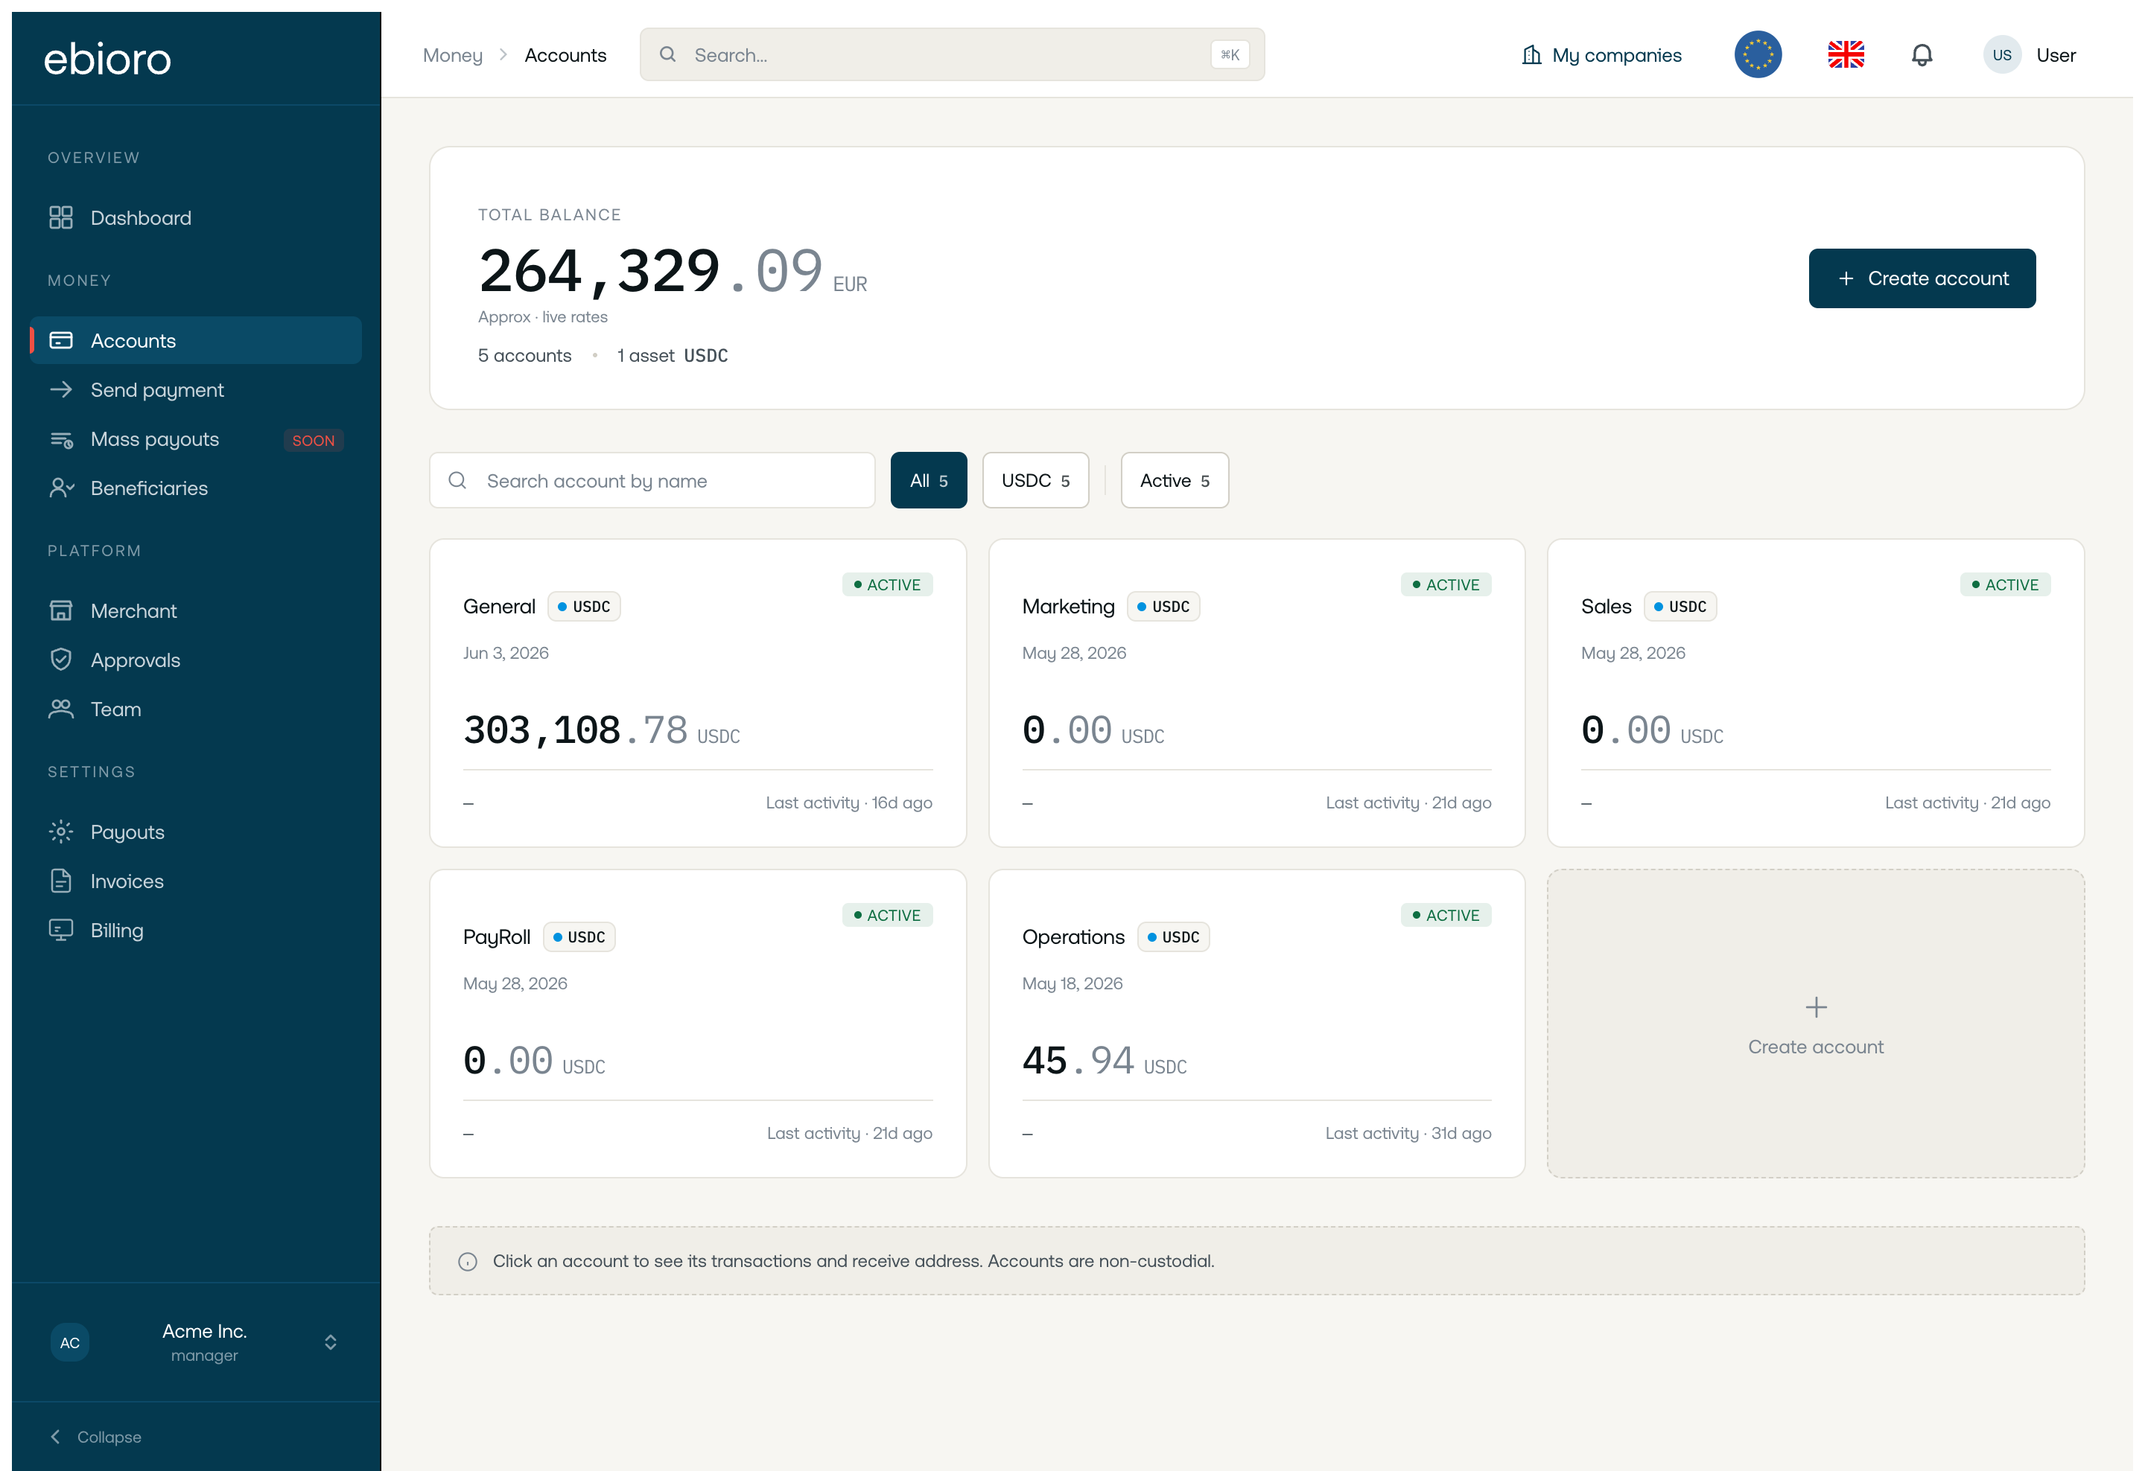
Task: Click the info icon in the hint banner
Action: tap(468, 1262)
